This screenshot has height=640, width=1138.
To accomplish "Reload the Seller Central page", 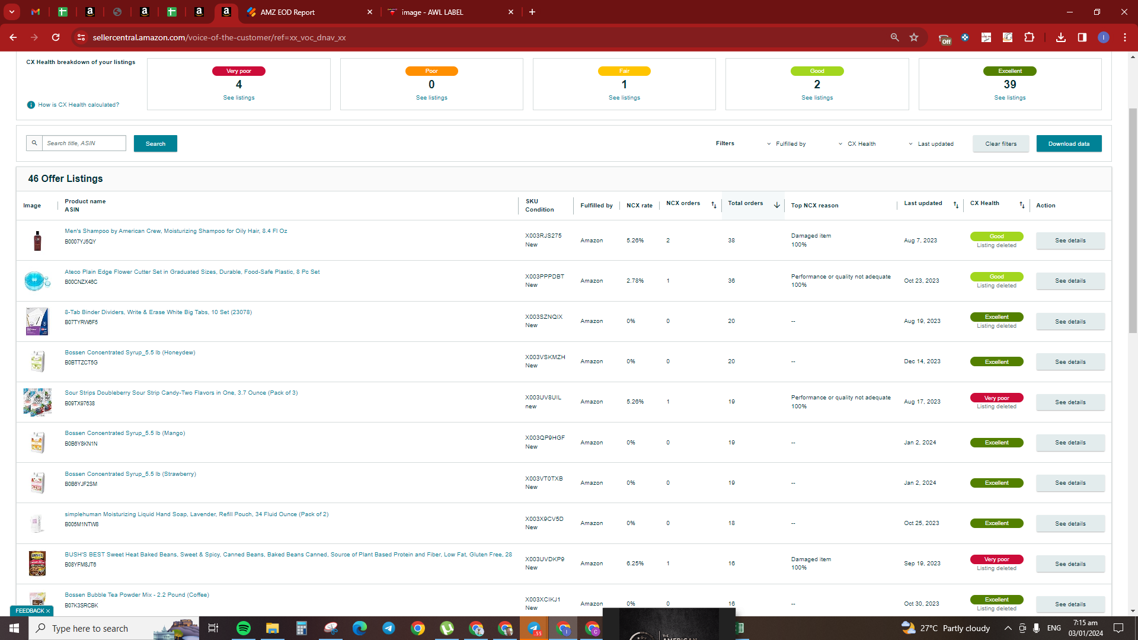I will [x=56, y=37].
